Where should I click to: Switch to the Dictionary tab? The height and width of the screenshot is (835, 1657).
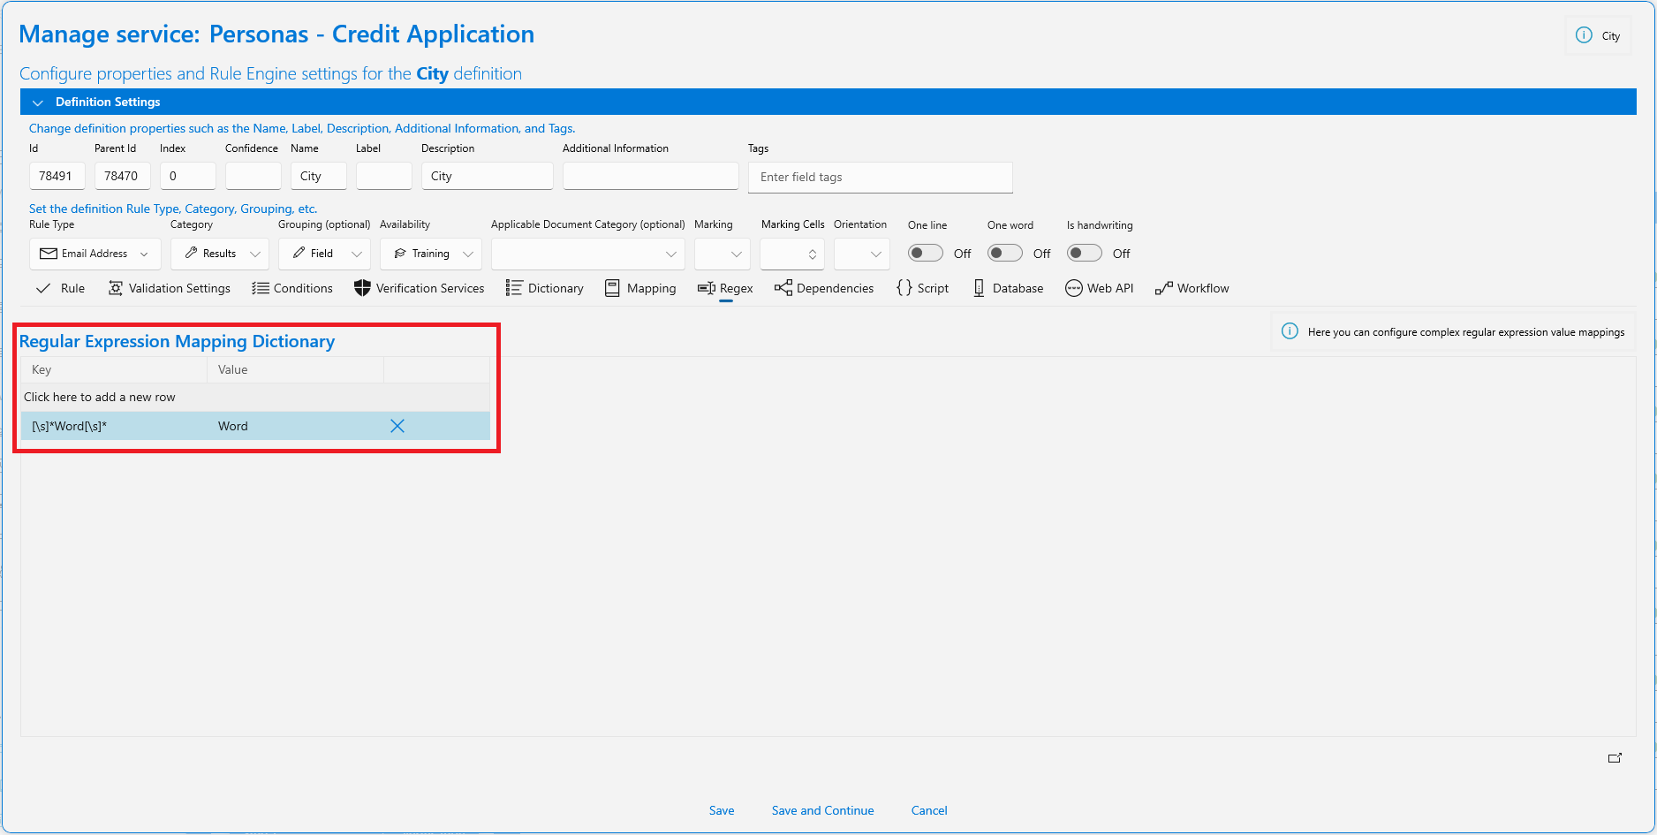coord(545,288)
